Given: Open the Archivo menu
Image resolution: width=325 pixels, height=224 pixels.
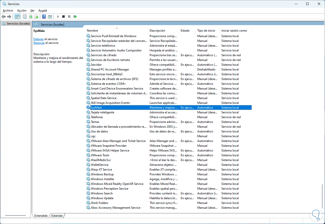Looking at the screenshot, I should (8, 11).
